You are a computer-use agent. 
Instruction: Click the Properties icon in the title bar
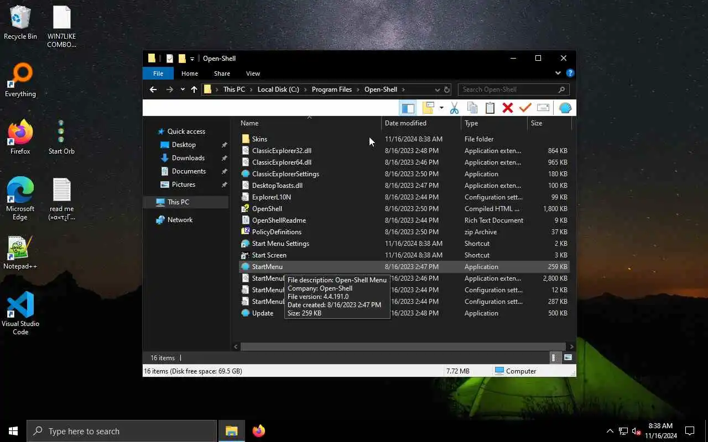pyautogui.click(x=170, y=59)
